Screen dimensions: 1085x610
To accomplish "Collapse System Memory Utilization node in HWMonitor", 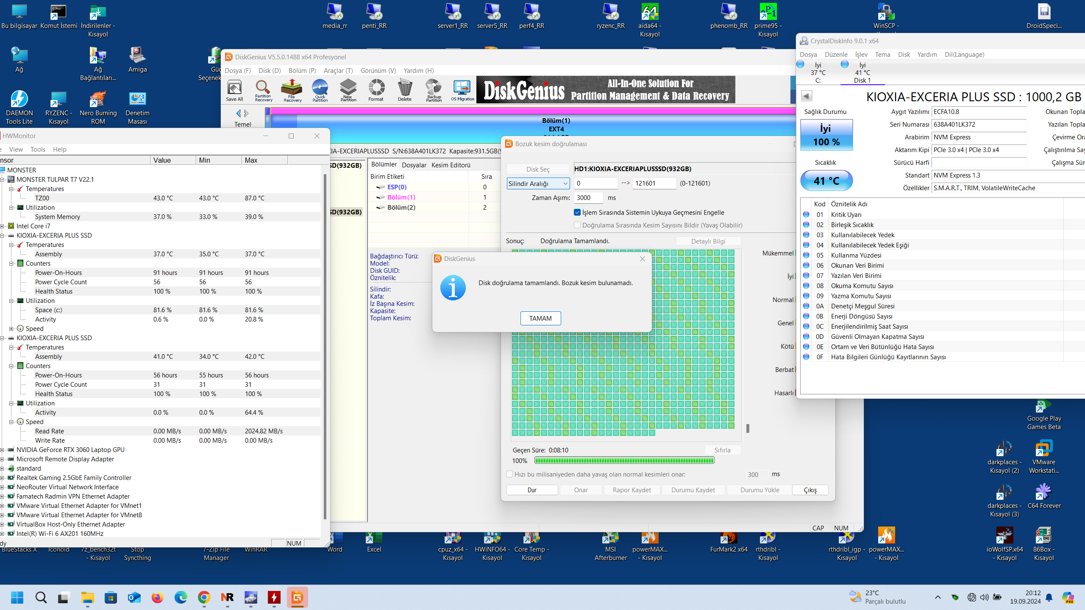I will point(11,207).
